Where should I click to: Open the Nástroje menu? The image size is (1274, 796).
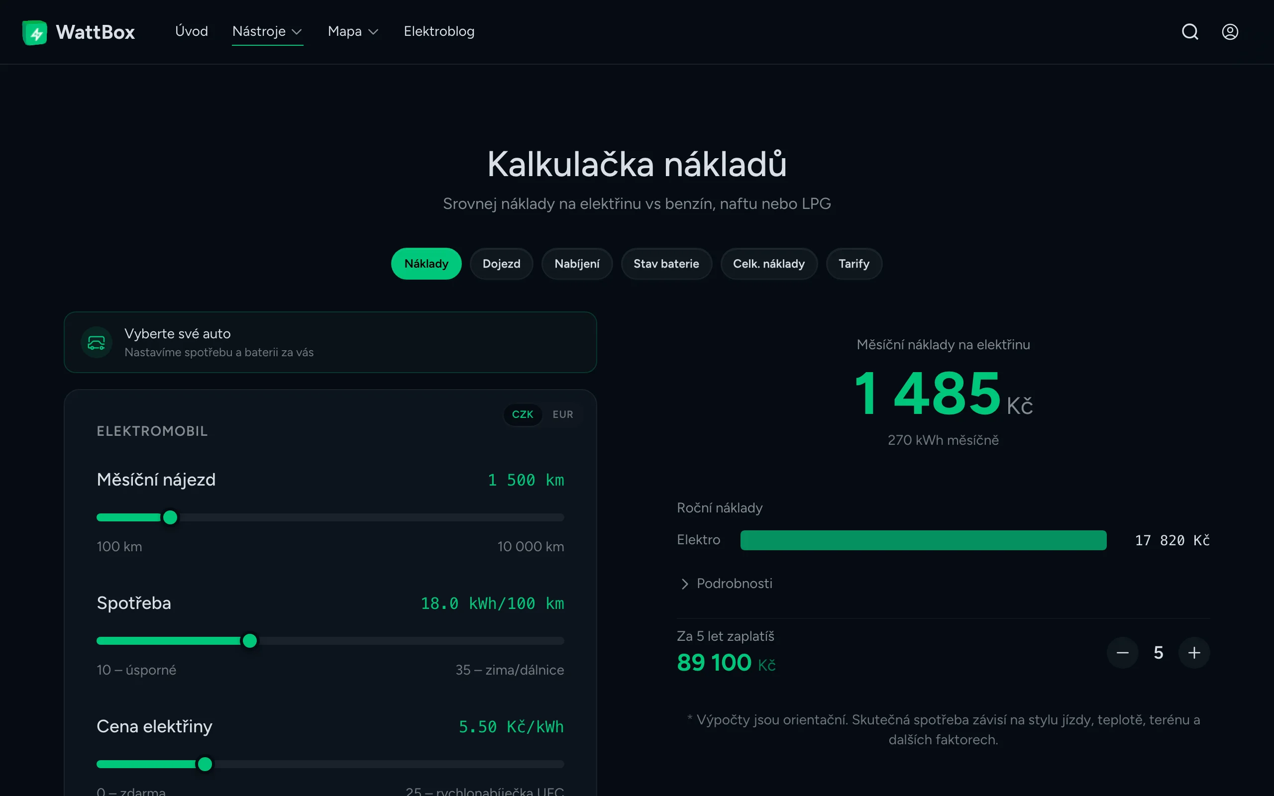[261, 31]
